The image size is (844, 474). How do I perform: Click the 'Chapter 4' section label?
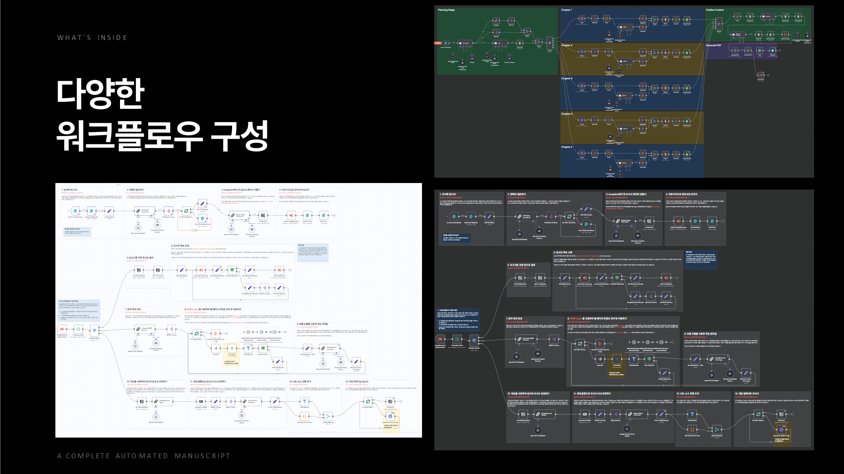pos(567,114)
